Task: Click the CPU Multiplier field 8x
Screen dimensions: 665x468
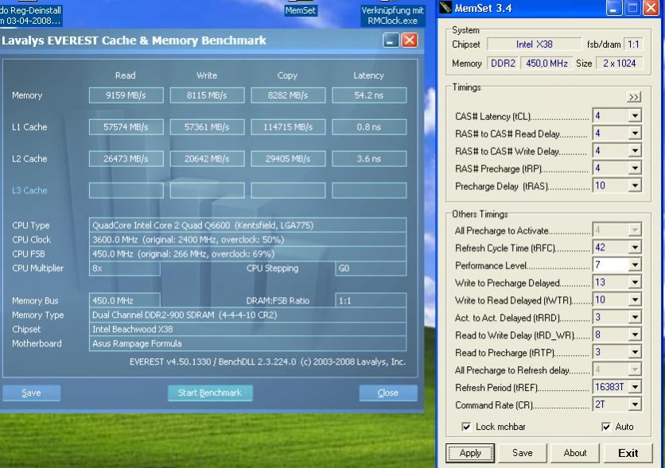Action: (124, 268)
